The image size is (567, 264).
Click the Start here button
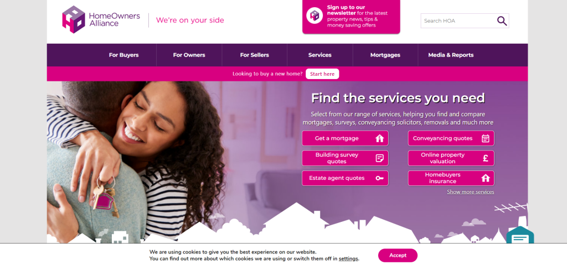[x=322, y=74]
